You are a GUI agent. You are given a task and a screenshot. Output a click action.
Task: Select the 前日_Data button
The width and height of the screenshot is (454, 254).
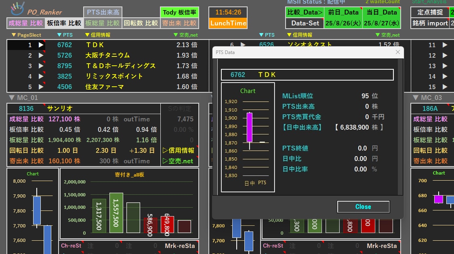[x=343, y=12]
